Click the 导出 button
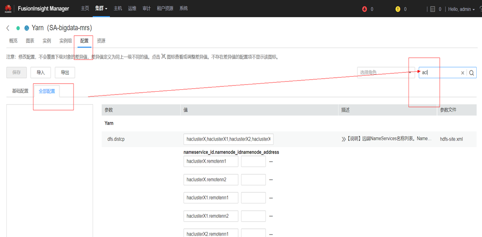The image size is (482, 237). (x=65, y=73)
